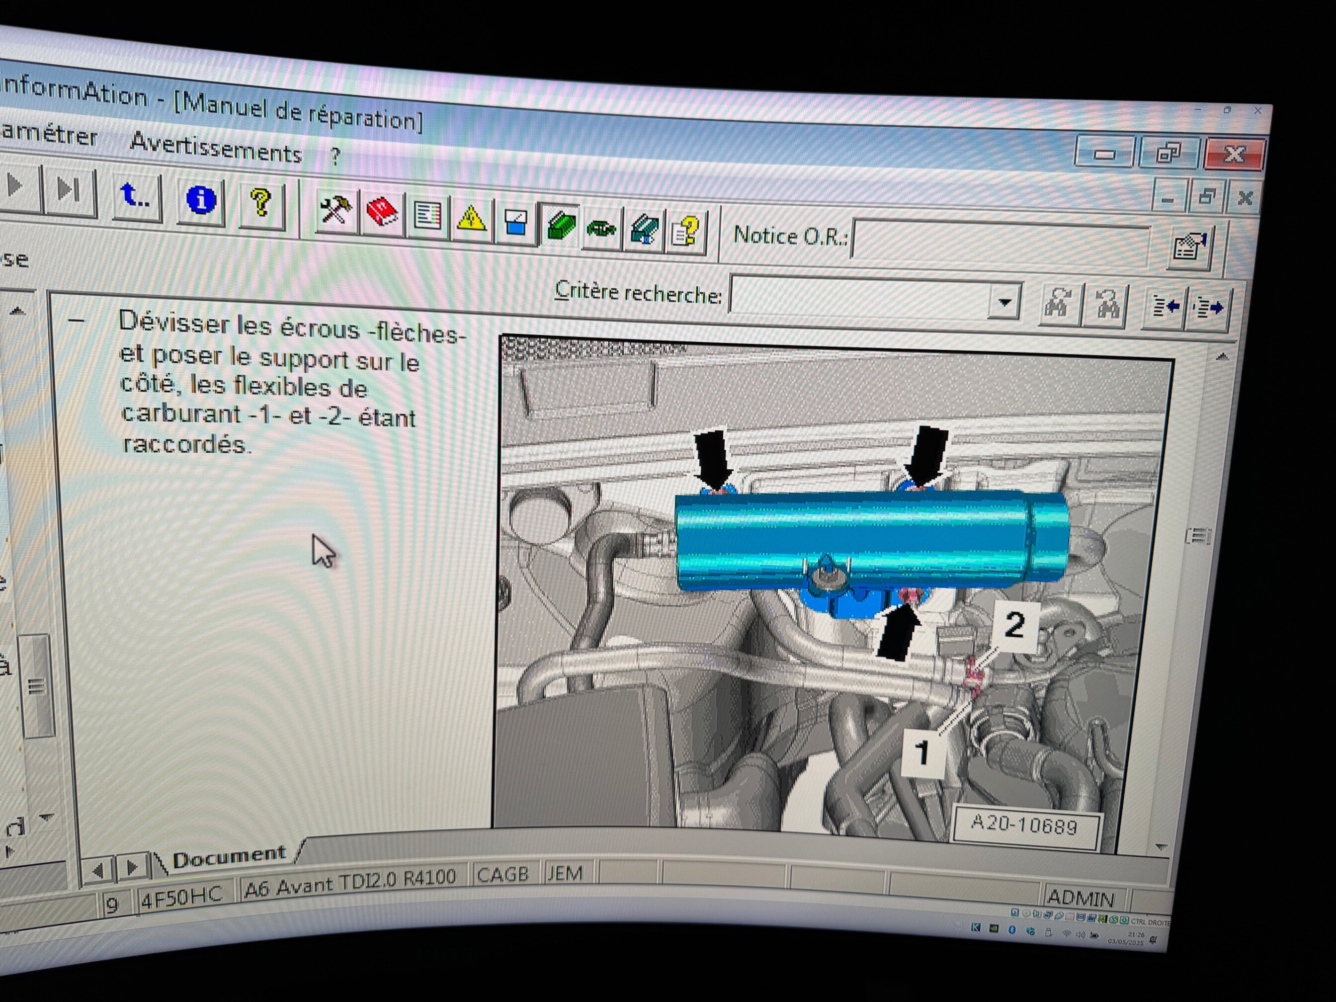Open the Critère recherche dropdown arrow
This screenshot has width=1336, height=1002.
[1004, 301]
